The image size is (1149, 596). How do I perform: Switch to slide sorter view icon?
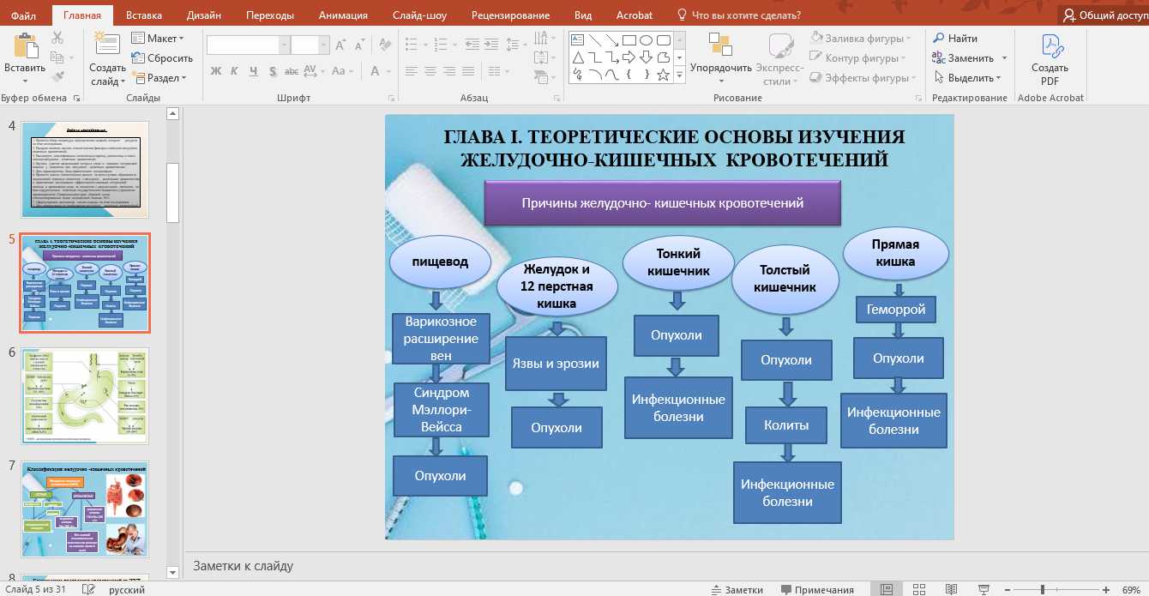pos(918,589)
